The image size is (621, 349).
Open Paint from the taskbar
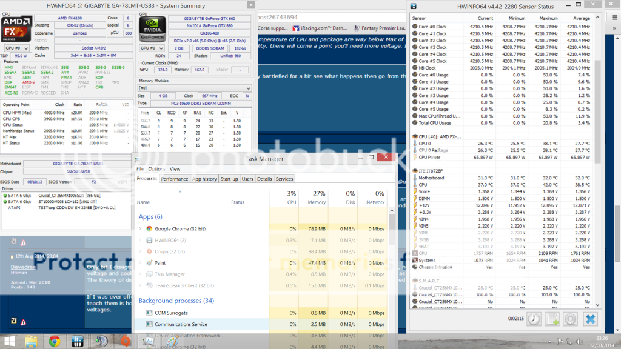[x=173, y=341]
